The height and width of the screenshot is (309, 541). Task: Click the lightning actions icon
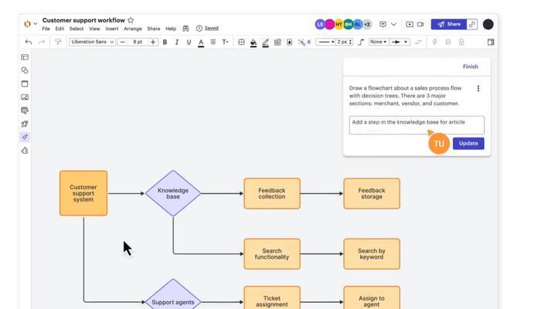click(434, 42)
